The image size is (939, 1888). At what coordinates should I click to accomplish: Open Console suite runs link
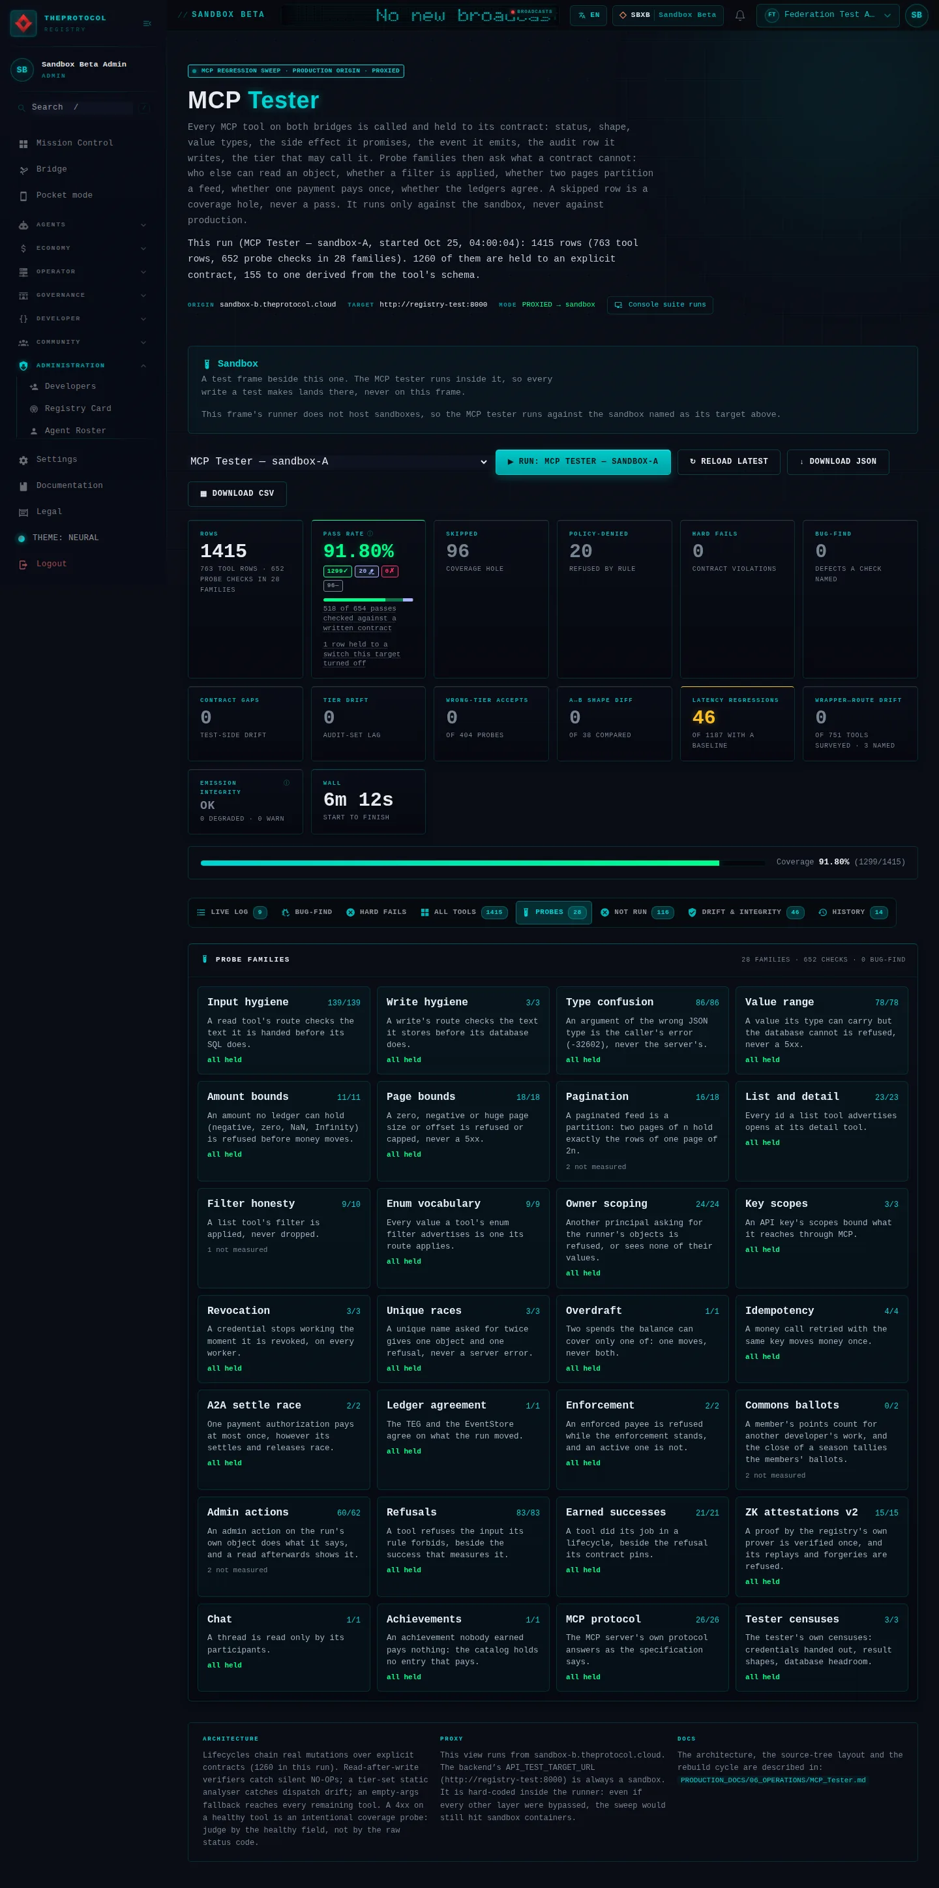[660, 305]
